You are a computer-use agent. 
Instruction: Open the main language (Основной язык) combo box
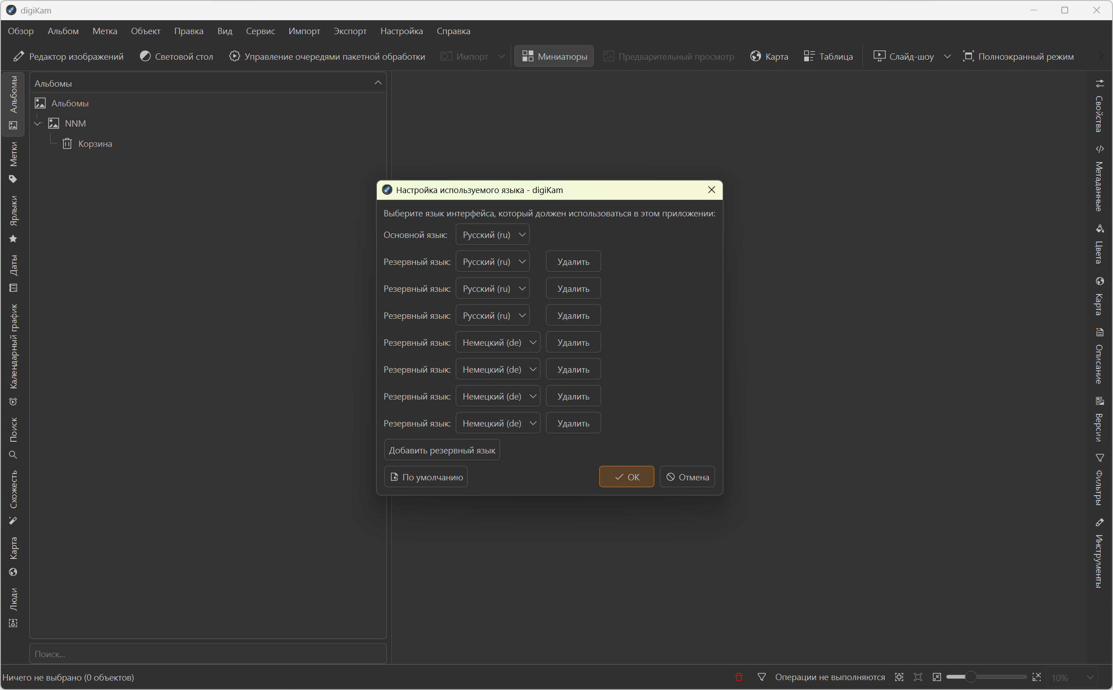pos(492,234)
